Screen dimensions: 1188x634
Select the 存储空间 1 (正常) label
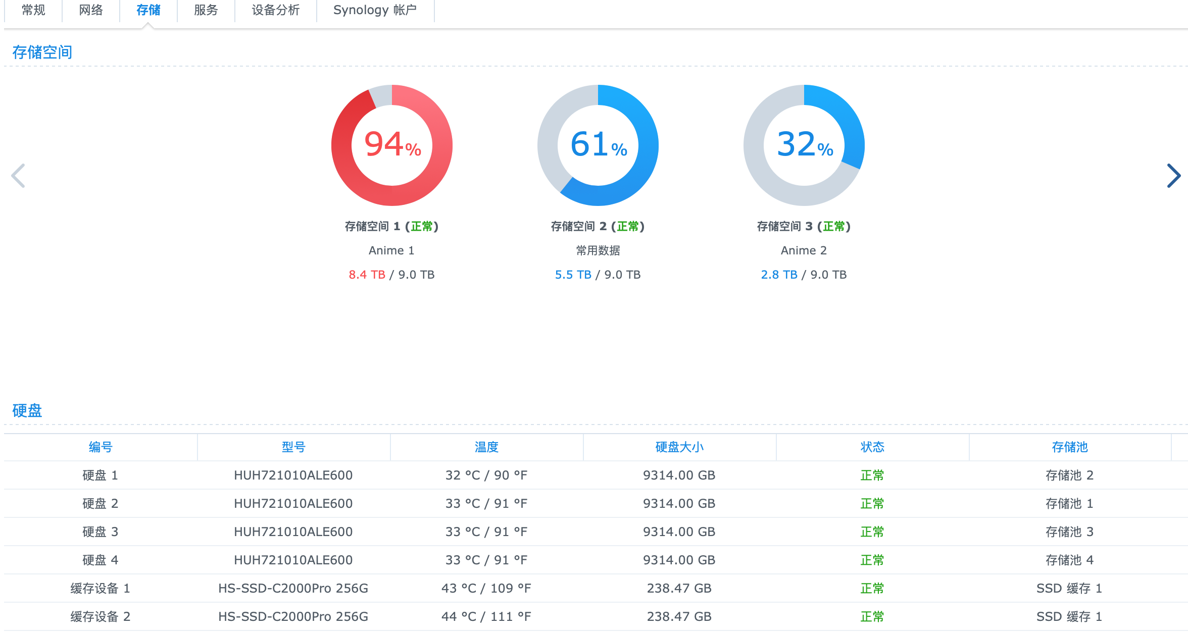tap(392, 226)
